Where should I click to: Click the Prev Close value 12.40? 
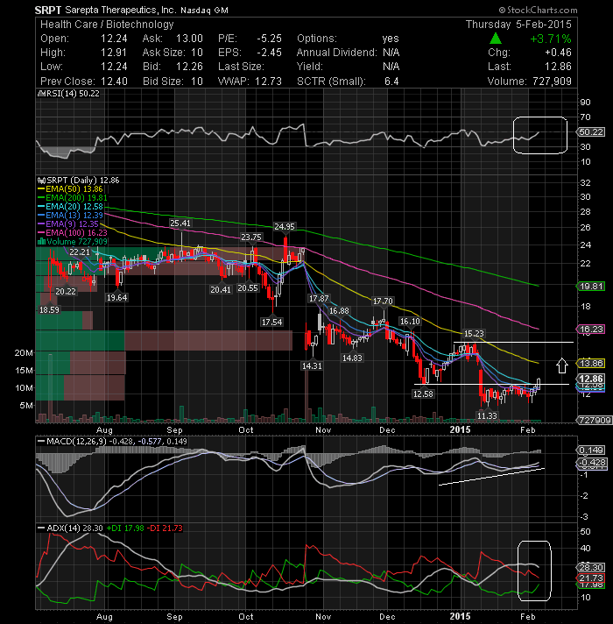point(114,82)
